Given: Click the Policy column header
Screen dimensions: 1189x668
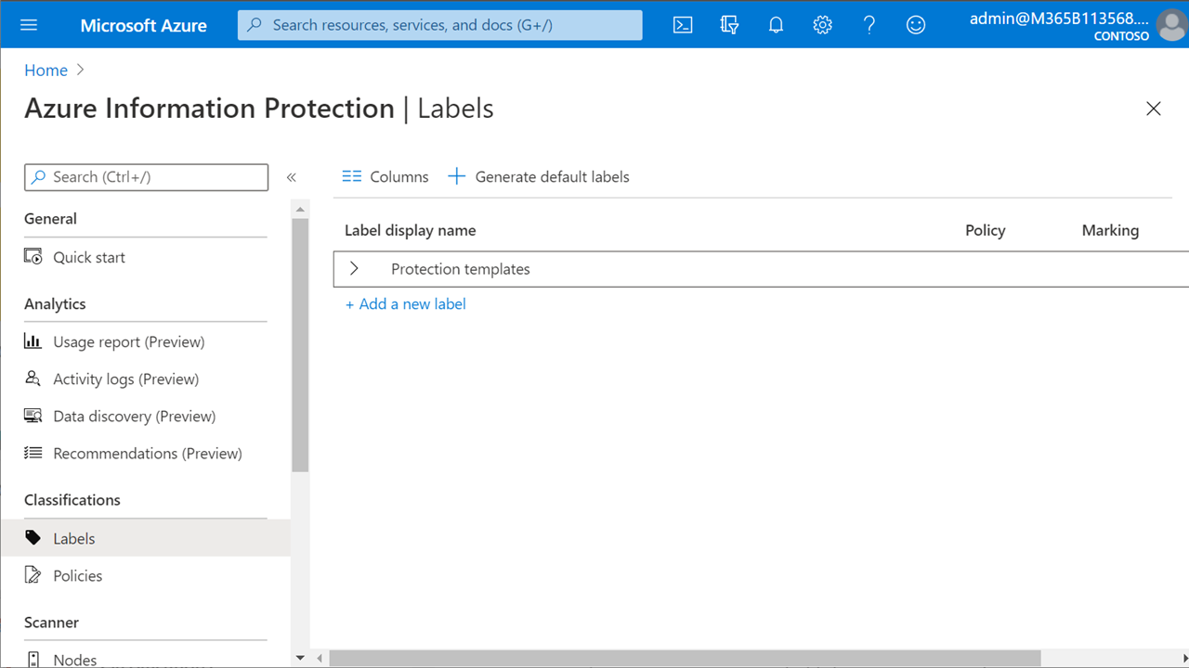Looking at the screenshot, I should coord(985,230).
